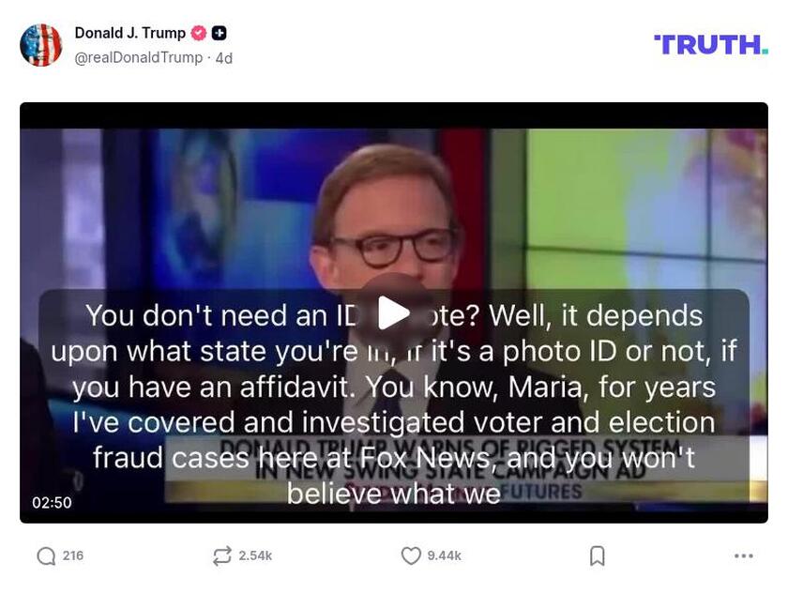Bookmark this post
This screenshot has height=593, width=788.
597,555
